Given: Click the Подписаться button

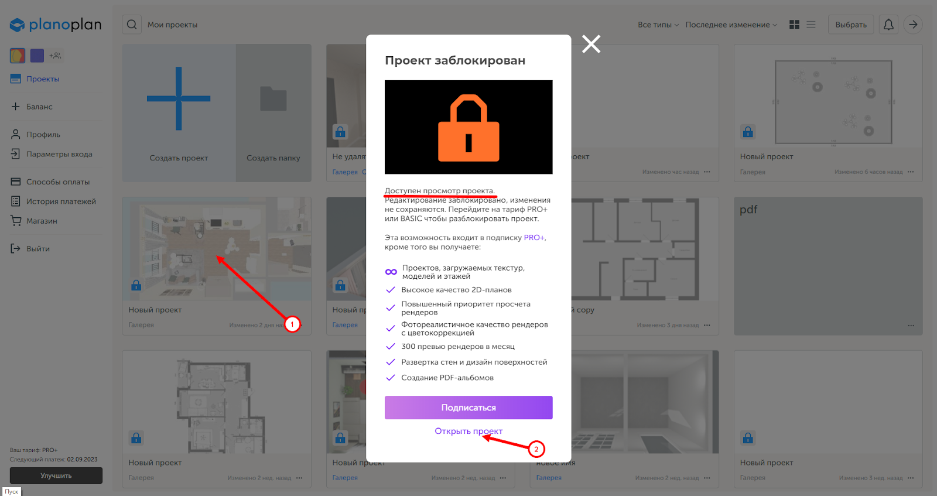Looking at the screenshot, I should click(468, 408).
